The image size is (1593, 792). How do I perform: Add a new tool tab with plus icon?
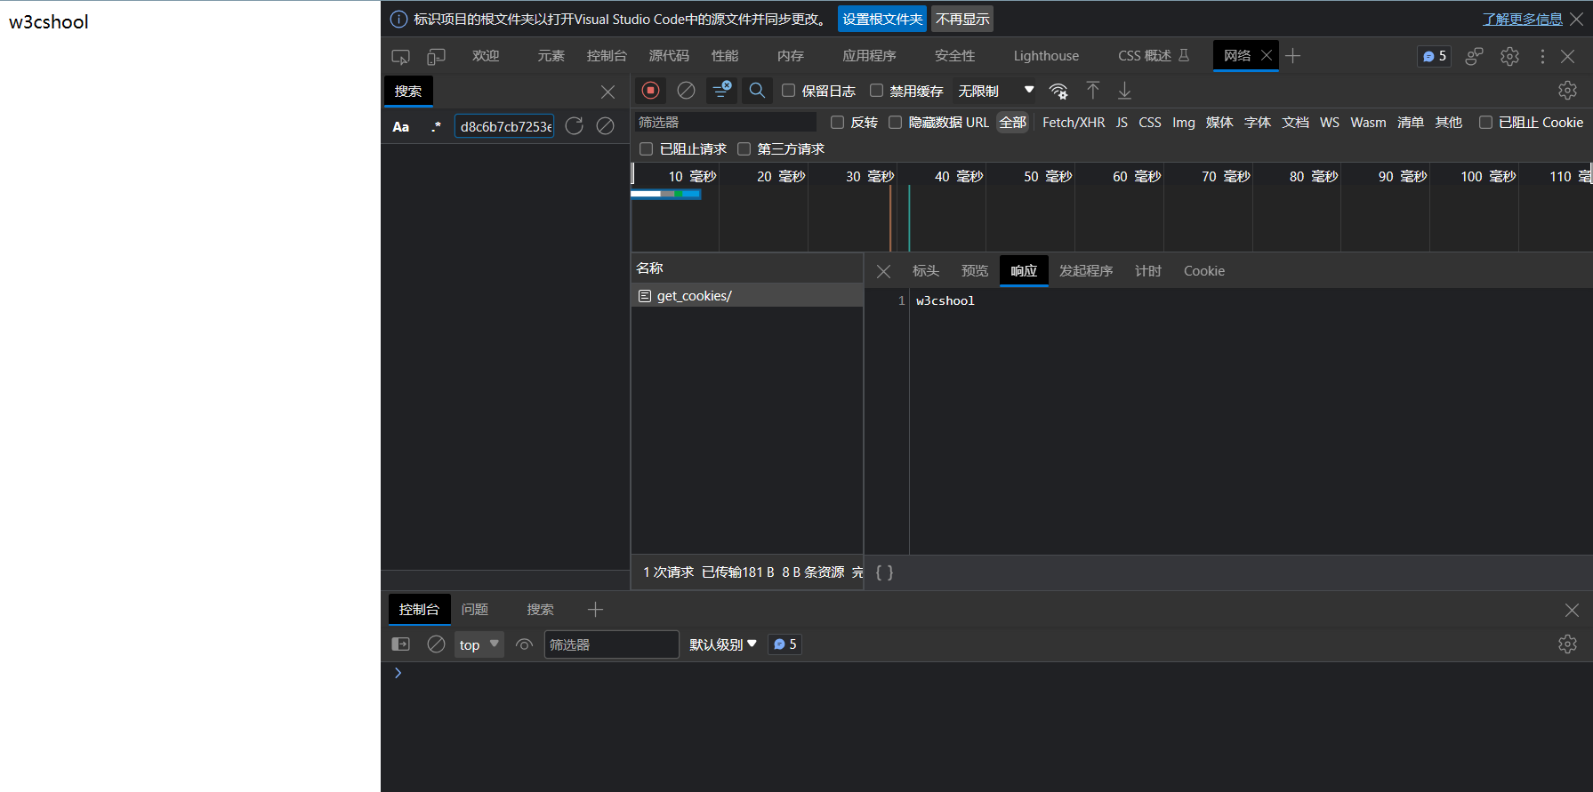1293,56
